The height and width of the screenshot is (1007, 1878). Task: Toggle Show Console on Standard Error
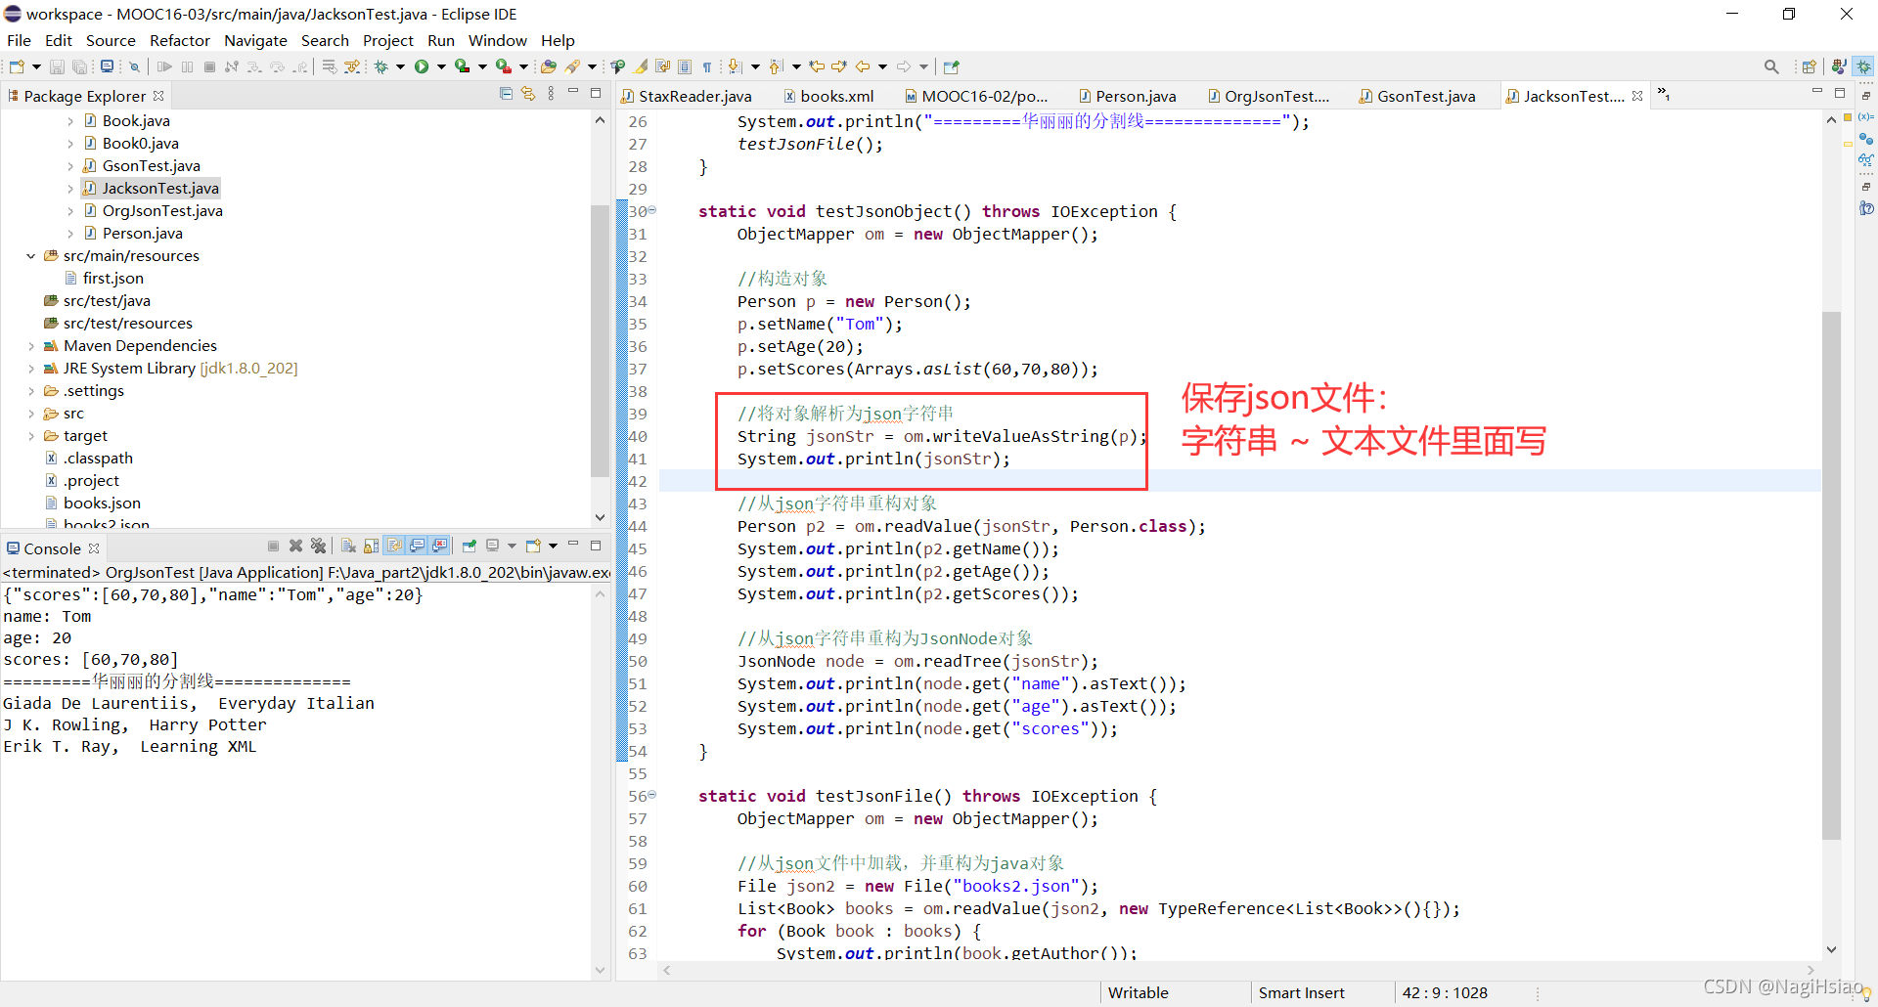point(439,546)
